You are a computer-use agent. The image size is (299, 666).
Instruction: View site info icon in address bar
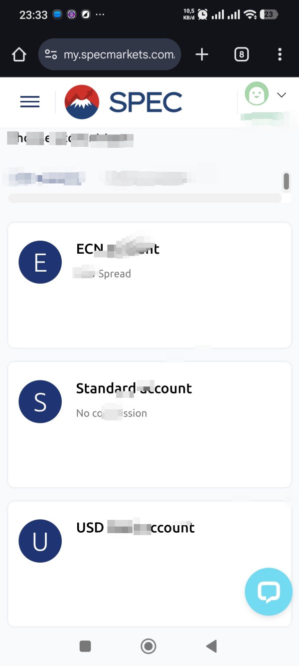tap(51, 54)
